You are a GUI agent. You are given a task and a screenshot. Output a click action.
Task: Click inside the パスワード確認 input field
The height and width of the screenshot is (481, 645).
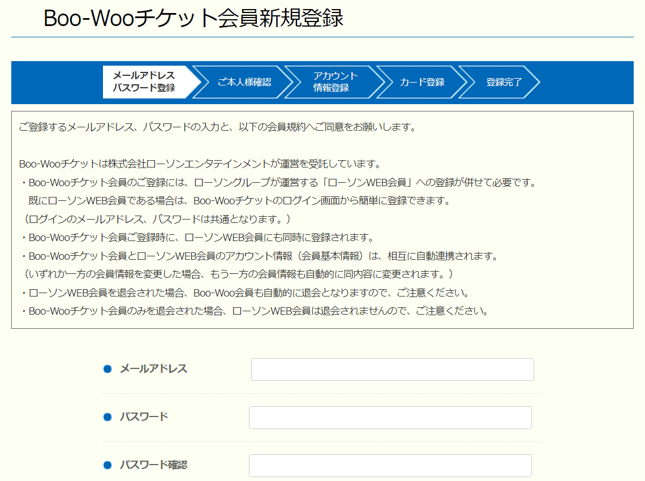[390, 465]
